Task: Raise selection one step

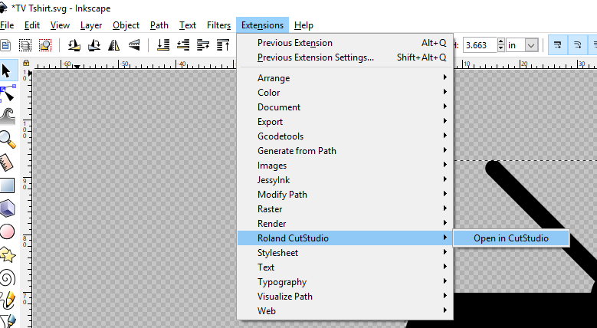Action: tap(203, 45)
